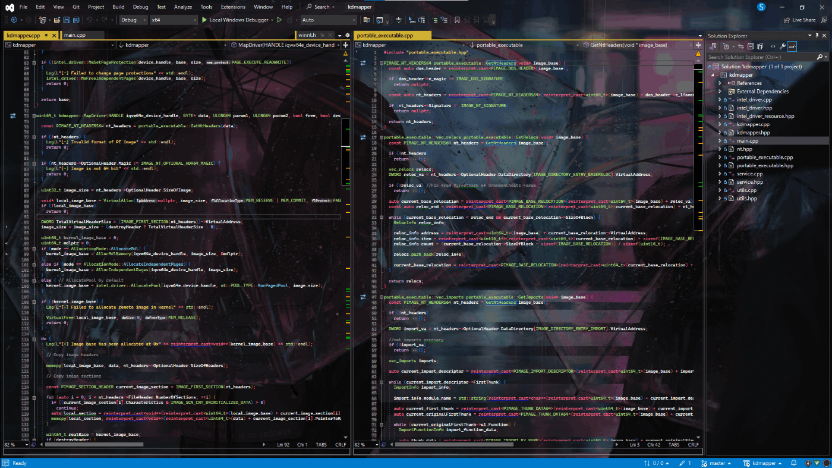Open the MapDriver member dropdown in the left editor
This screenshot has width=832, height=468.
click(285, 45)
